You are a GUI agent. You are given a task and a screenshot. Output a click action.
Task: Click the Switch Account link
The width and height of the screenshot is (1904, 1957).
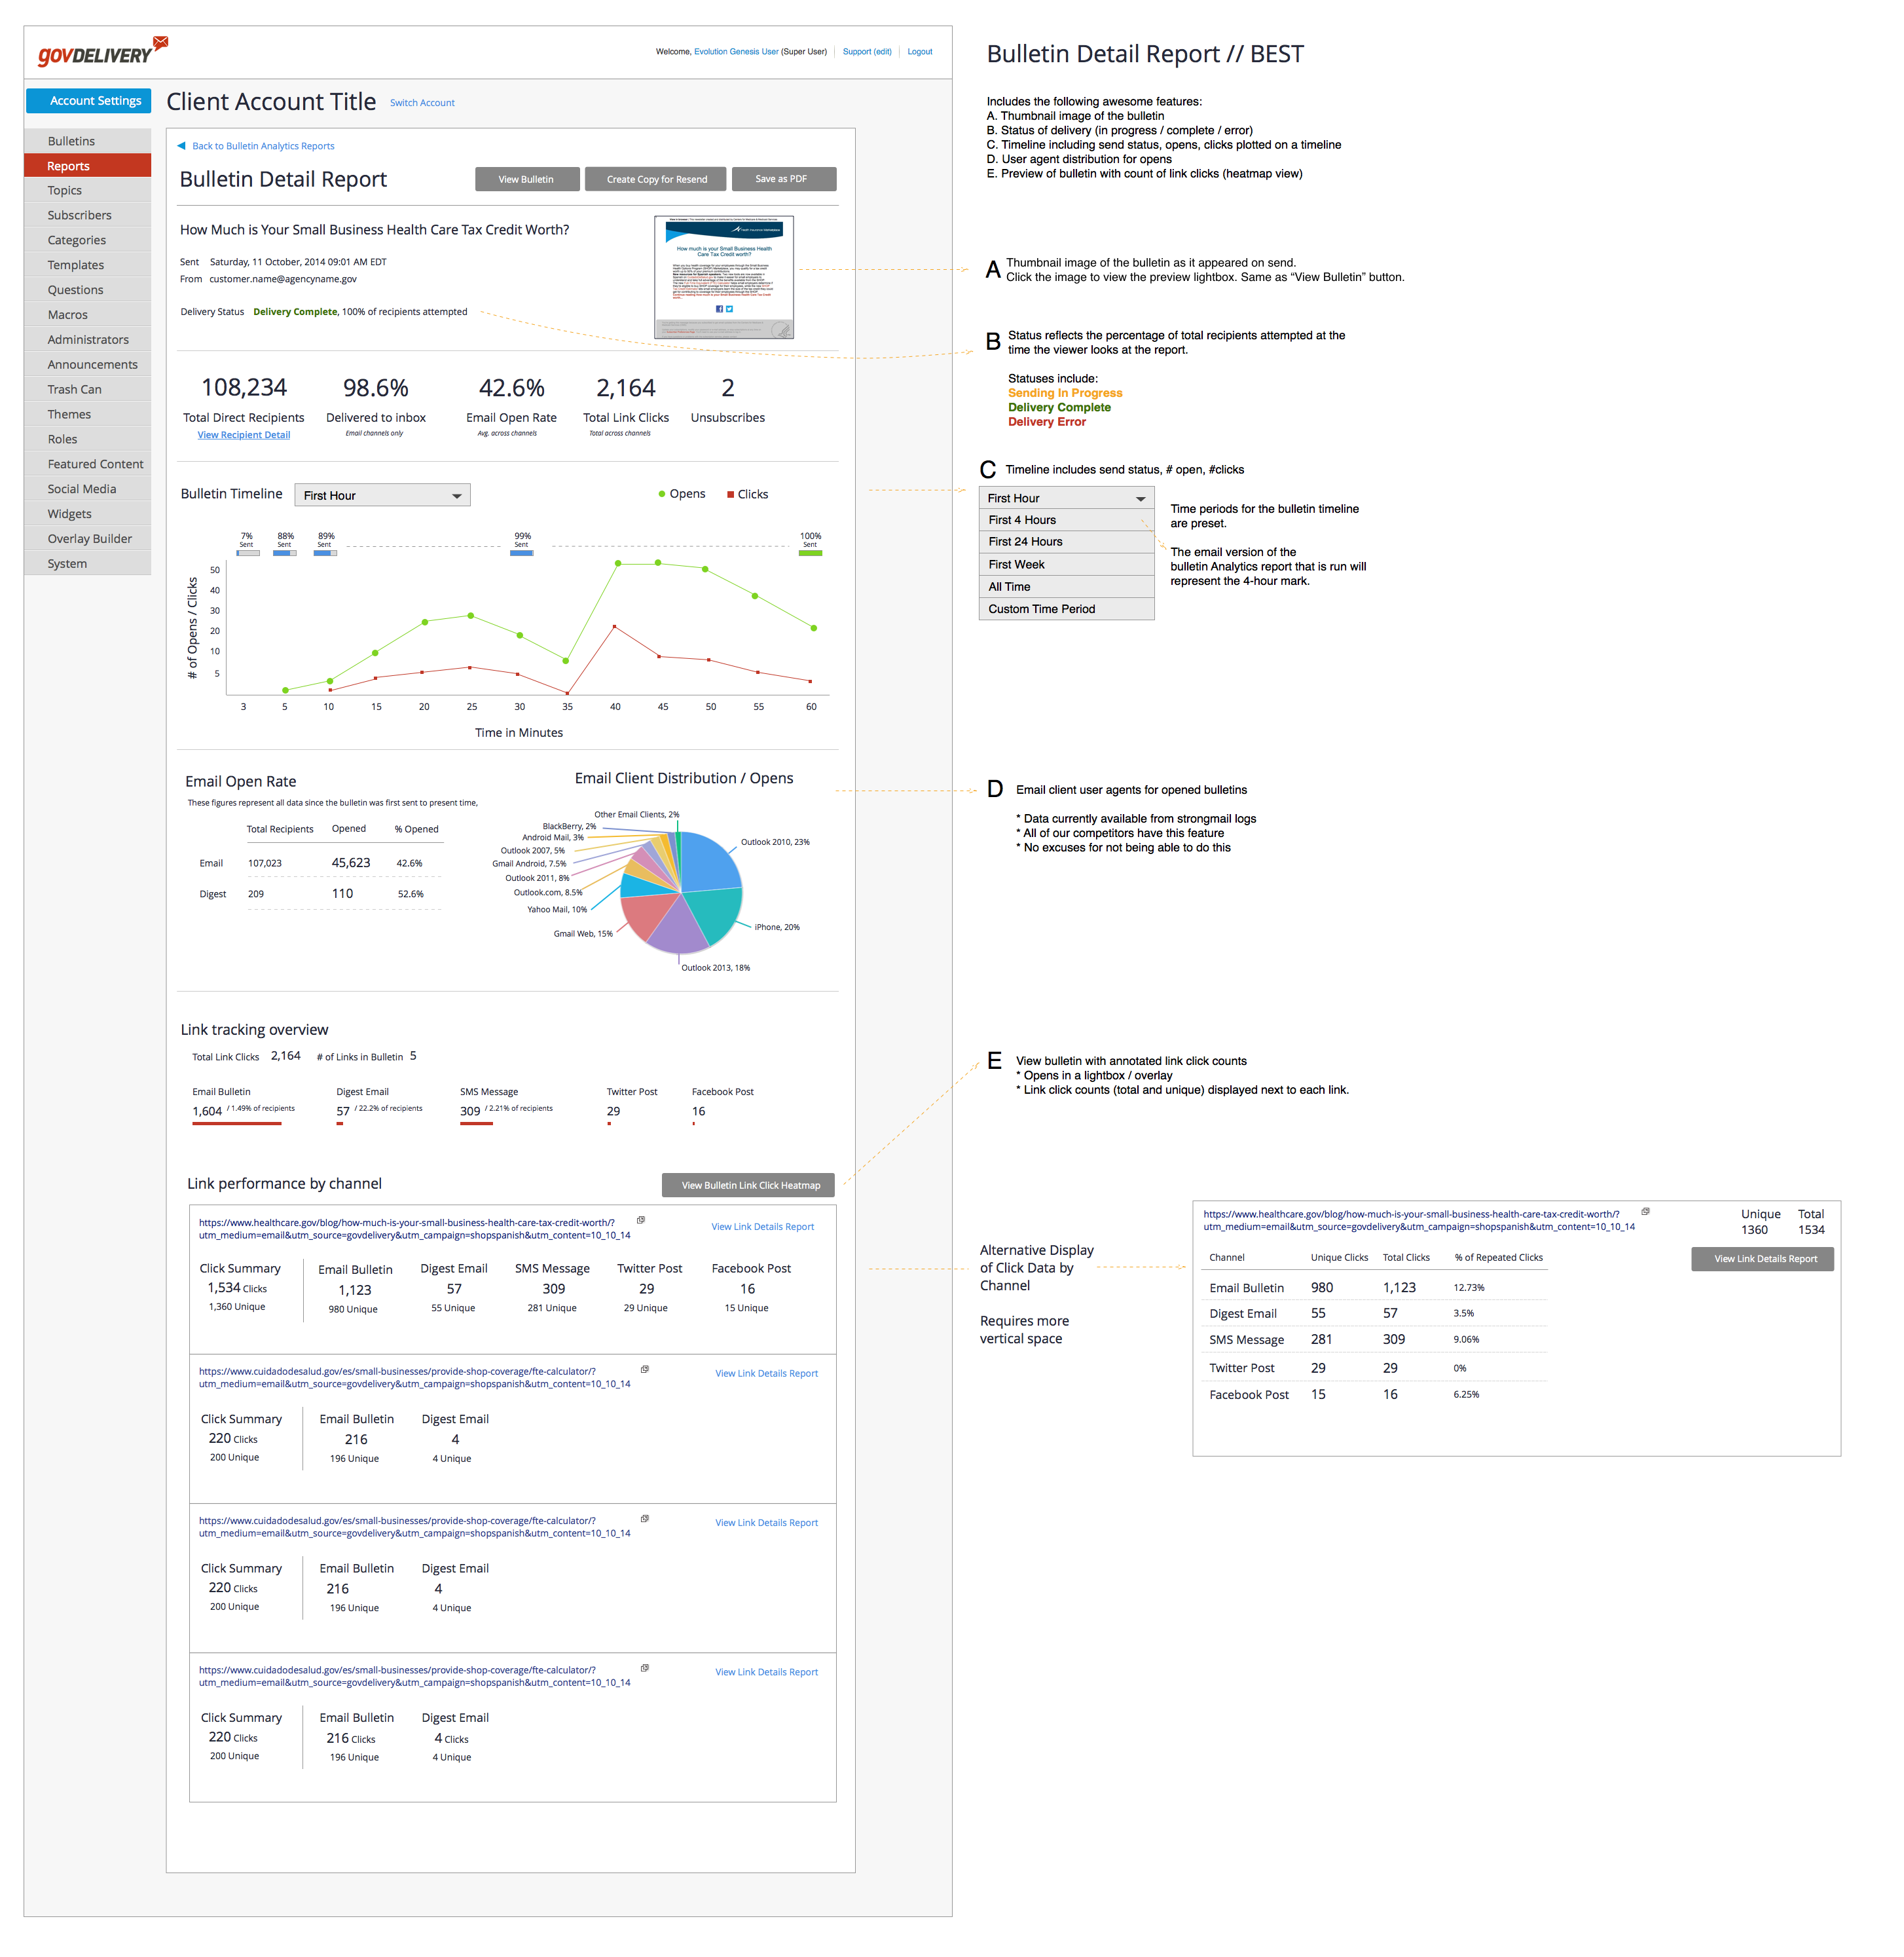click(422, 103)
